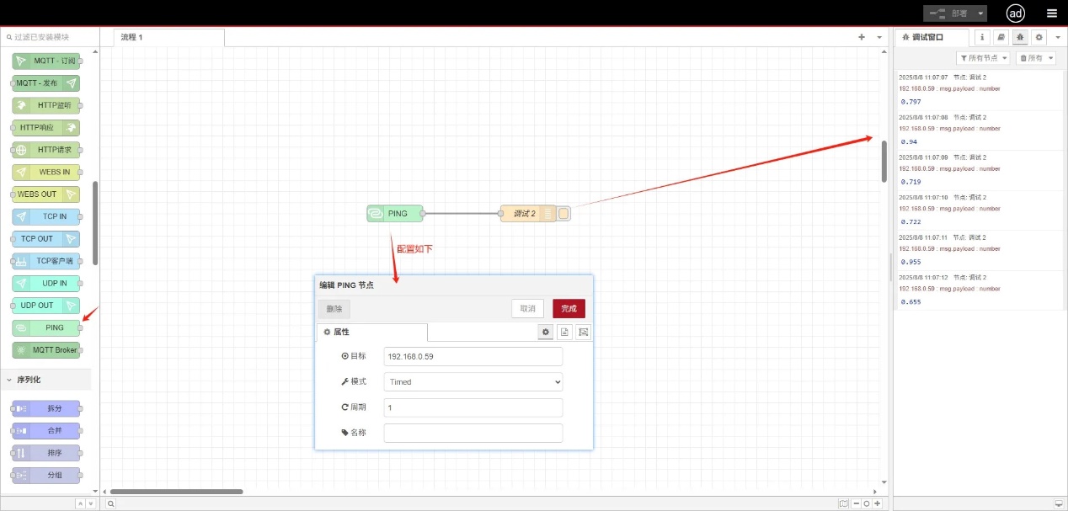Screen dimensions: 1068x511
Task: Click the 目标 target input field
Action: [473, 357]
